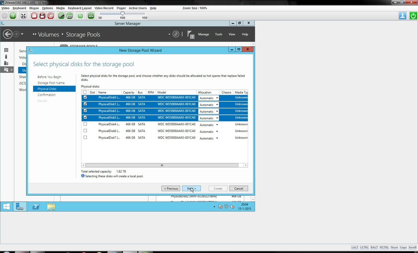Uncheck PhysicalDisk3 checkbox

[x=85, y=117]
